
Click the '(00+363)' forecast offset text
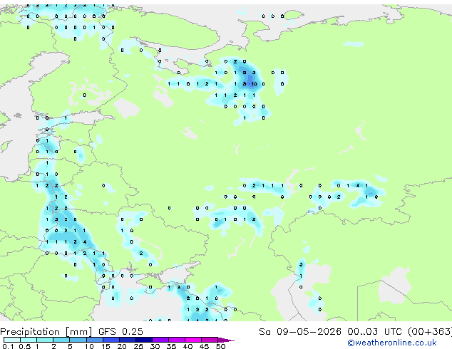pos(430,332)
